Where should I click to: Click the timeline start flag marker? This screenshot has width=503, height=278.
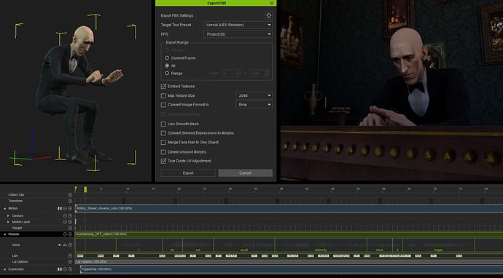point(76,189)
